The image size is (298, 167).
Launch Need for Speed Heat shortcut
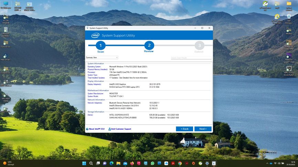pyautogui.click(x=289, y=58)
